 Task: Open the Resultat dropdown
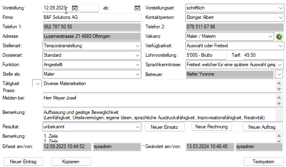137,127
